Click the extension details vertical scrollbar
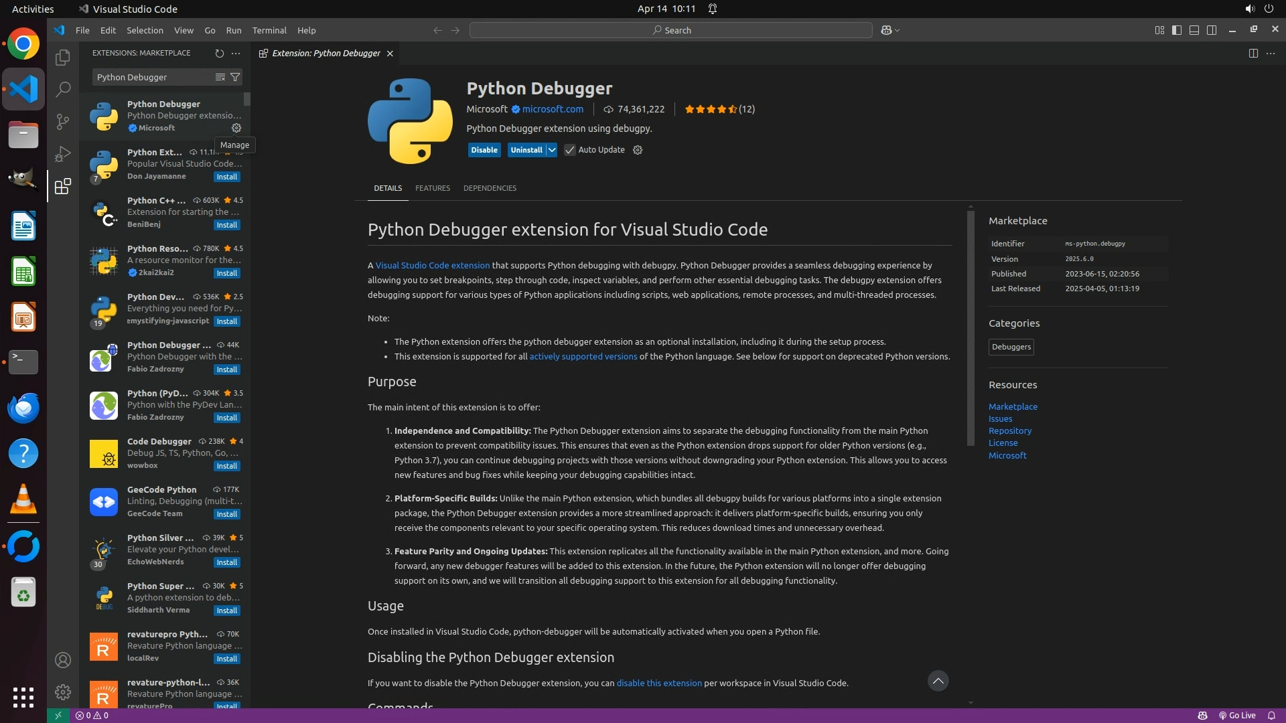This screenshot has height=723, width=1286. 971,328
